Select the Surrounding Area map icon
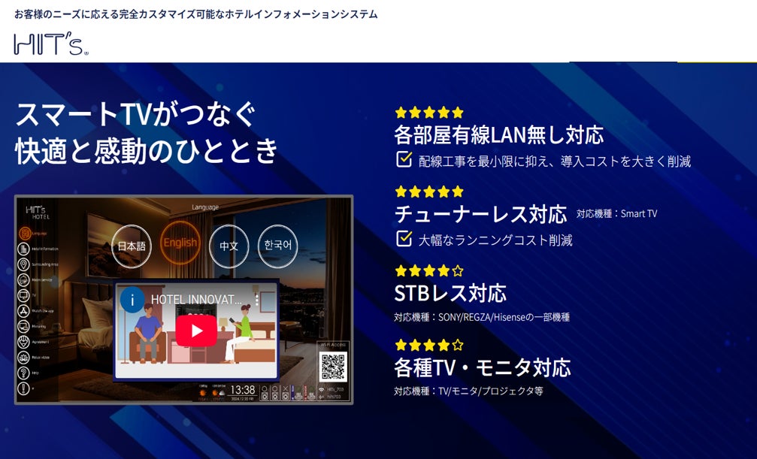Viewport: 757px width, 459px height. point(23,264)
